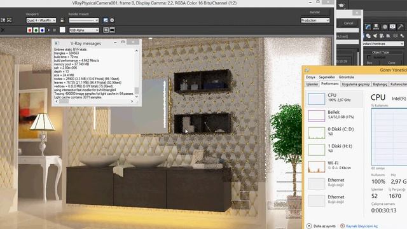Click the Box primitive button
This screenshot has height=229, width=407.
(x=369, y=62)
